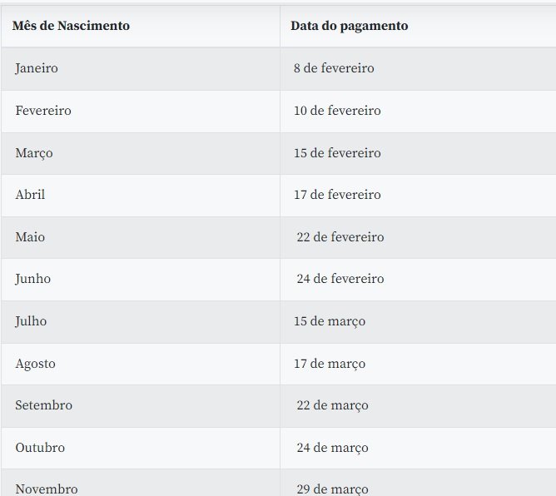This screenshot has width=556, height=496.
Task: Select the Janeiro row cell
Action: [x=37, y=68]
